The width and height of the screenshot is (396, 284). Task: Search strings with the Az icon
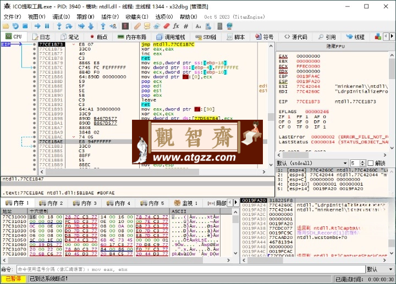[x=198, y=26]
